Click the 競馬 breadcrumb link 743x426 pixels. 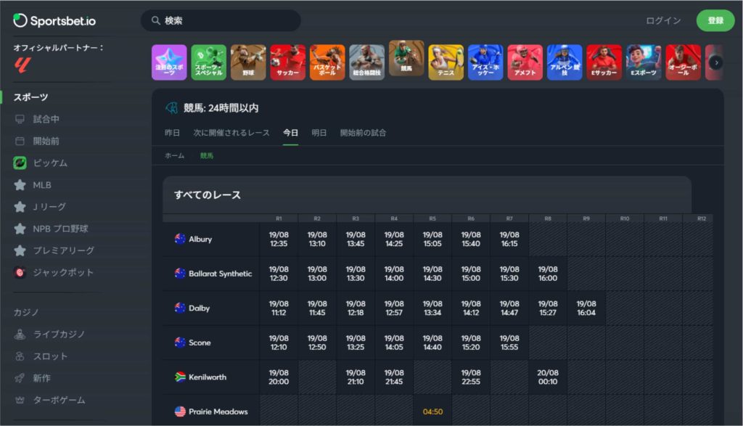tap(207, 155)
